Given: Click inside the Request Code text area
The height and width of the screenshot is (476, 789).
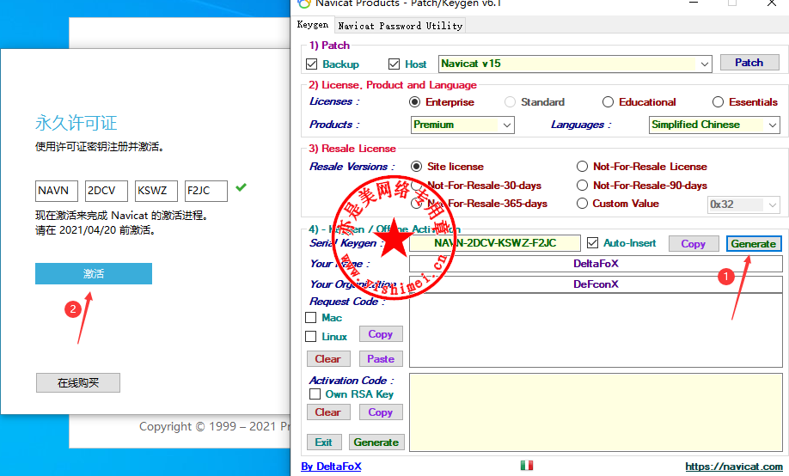Looking at the screenshot, I should pyautogui.click(x=596, y=331).
